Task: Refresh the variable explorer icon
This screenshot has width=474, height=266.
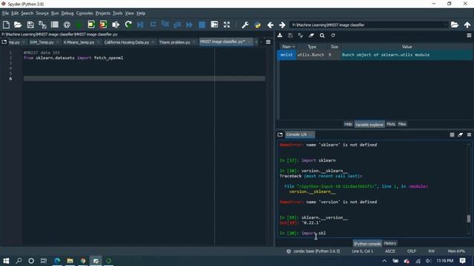Action: [333, 35]
